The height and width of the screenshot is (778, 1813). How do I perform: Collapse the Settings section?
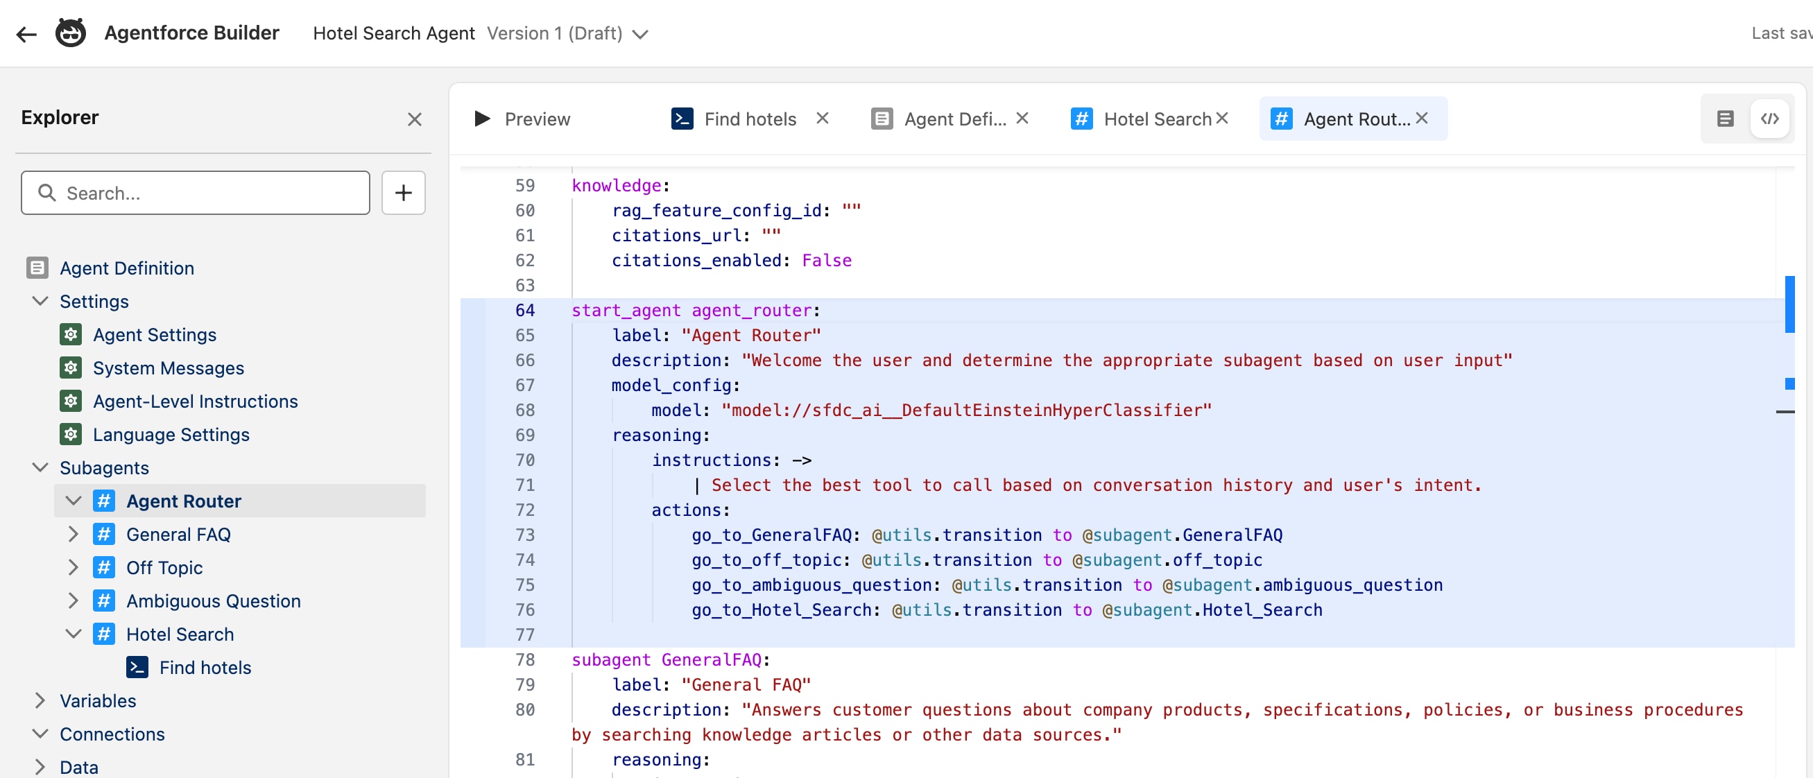point(40,301)
